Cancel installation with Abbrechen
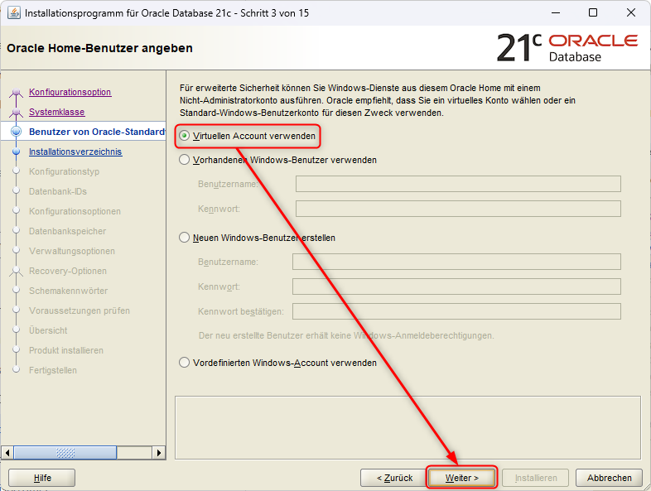Viewport: 651px width, 491px height. click(610, 478)
